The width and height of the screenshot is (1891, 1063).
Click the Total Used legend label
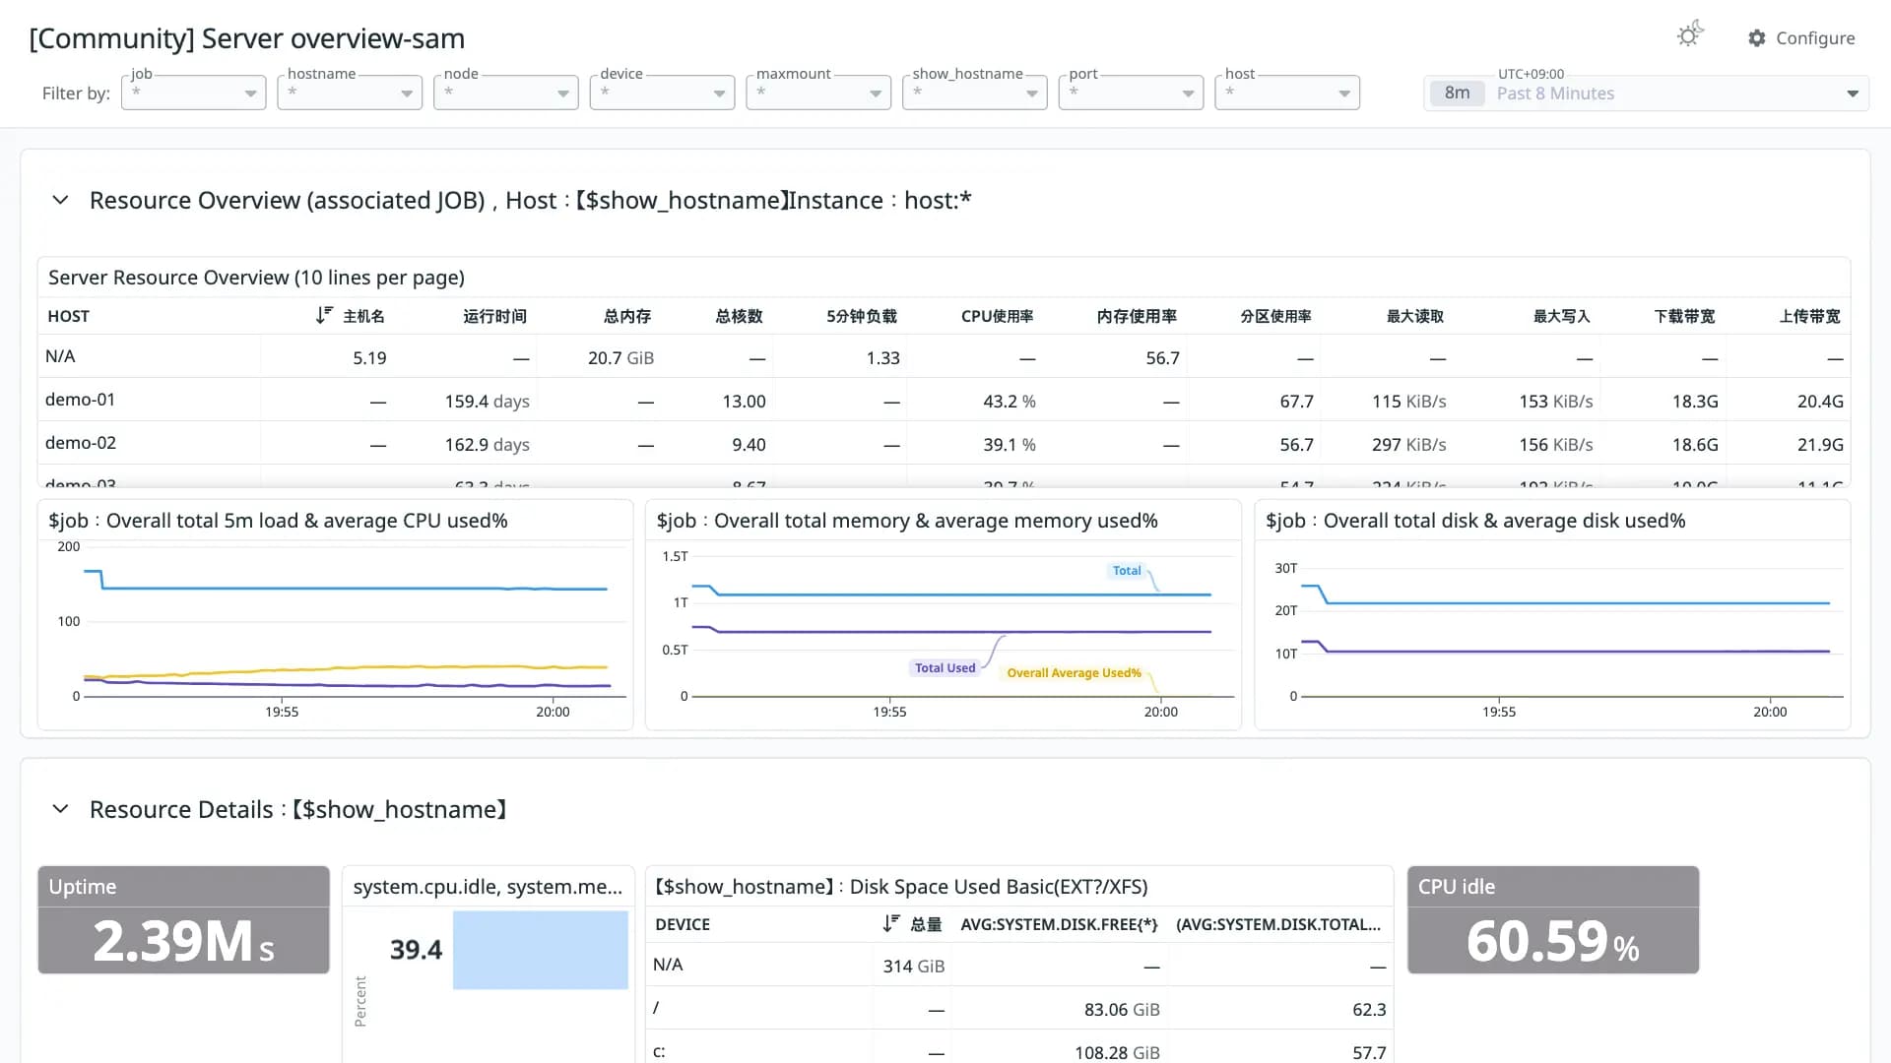click(x=945, y=668)
